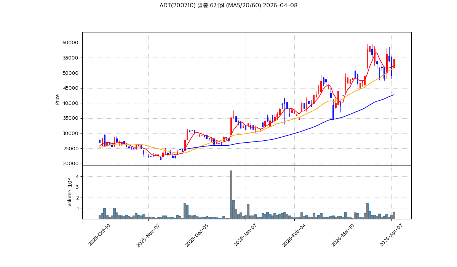This screenshot has width=457, height=267.
Task: Click the 2026-Jan-07 date label
Action: coord(245,235)
